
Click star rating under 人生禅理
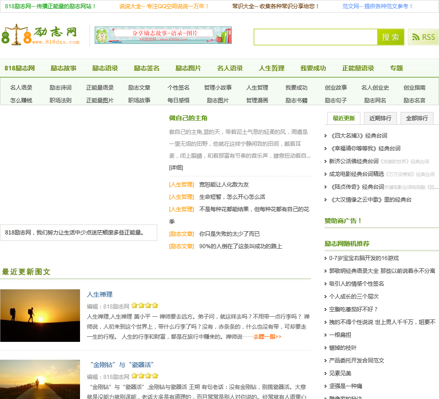click(145, 306)
